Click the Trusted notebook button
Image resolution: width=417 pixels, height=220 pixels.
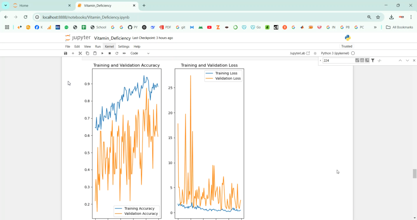point(347,46)
